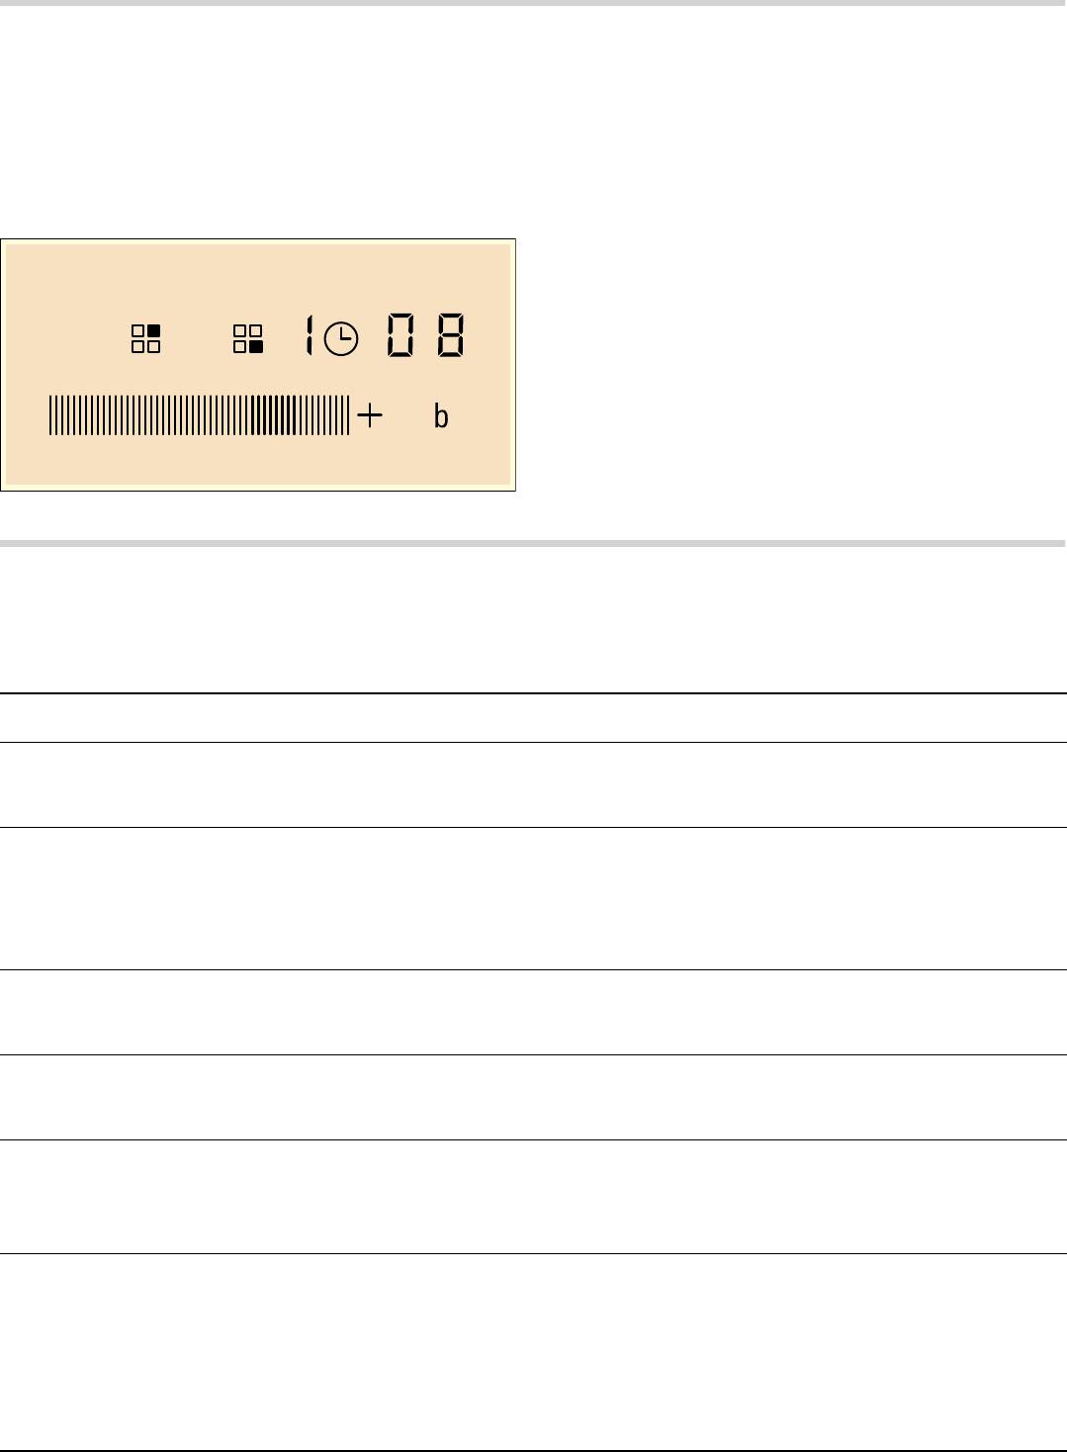This screenshot has width=1067, height=1452.
Task: Click the digit 1 left of the clock
Action: click(310, 336)
